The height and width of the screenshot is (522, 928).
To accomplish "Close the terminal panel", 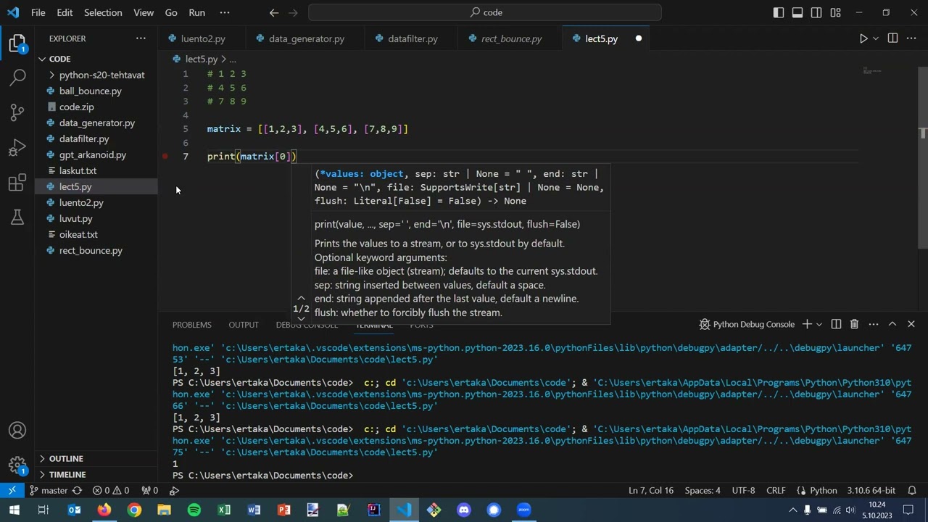I will pos(911,324).
